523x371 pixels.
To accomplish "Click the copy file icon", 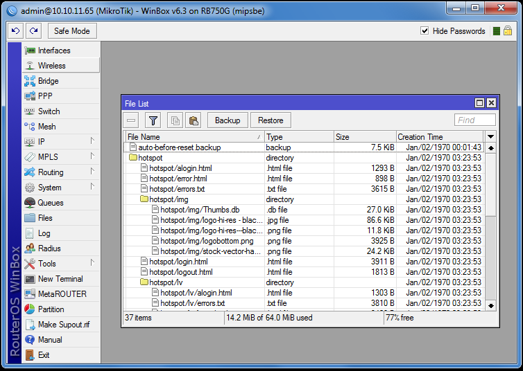I will (175, 120).
